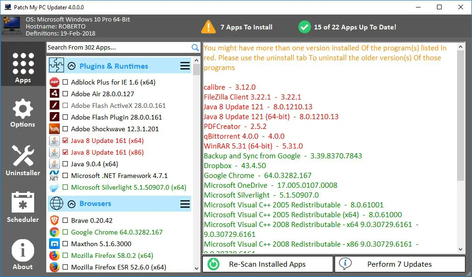
Task: Collapse the Plugins & Runtimes category
Action: coord(72,66)
